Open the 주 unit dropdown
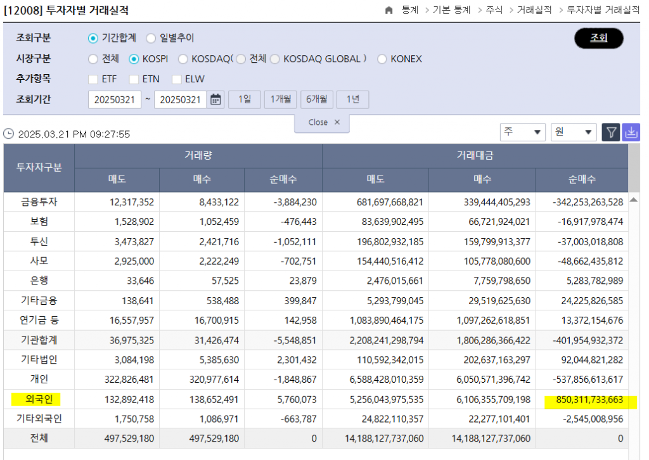This screenshot has width=649, height=460. pos(522,132)
